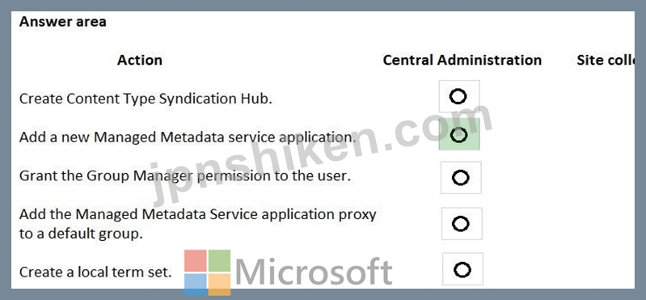Click the 'Create Content Type Syndication Hub.' action text
The width and height of the screenshot is (646, 300).
click(x=146, y=99)
